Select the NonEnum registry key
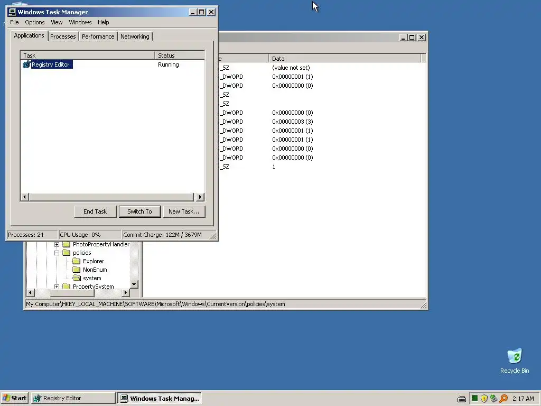541x406 pixels. (x=95, y=270)
